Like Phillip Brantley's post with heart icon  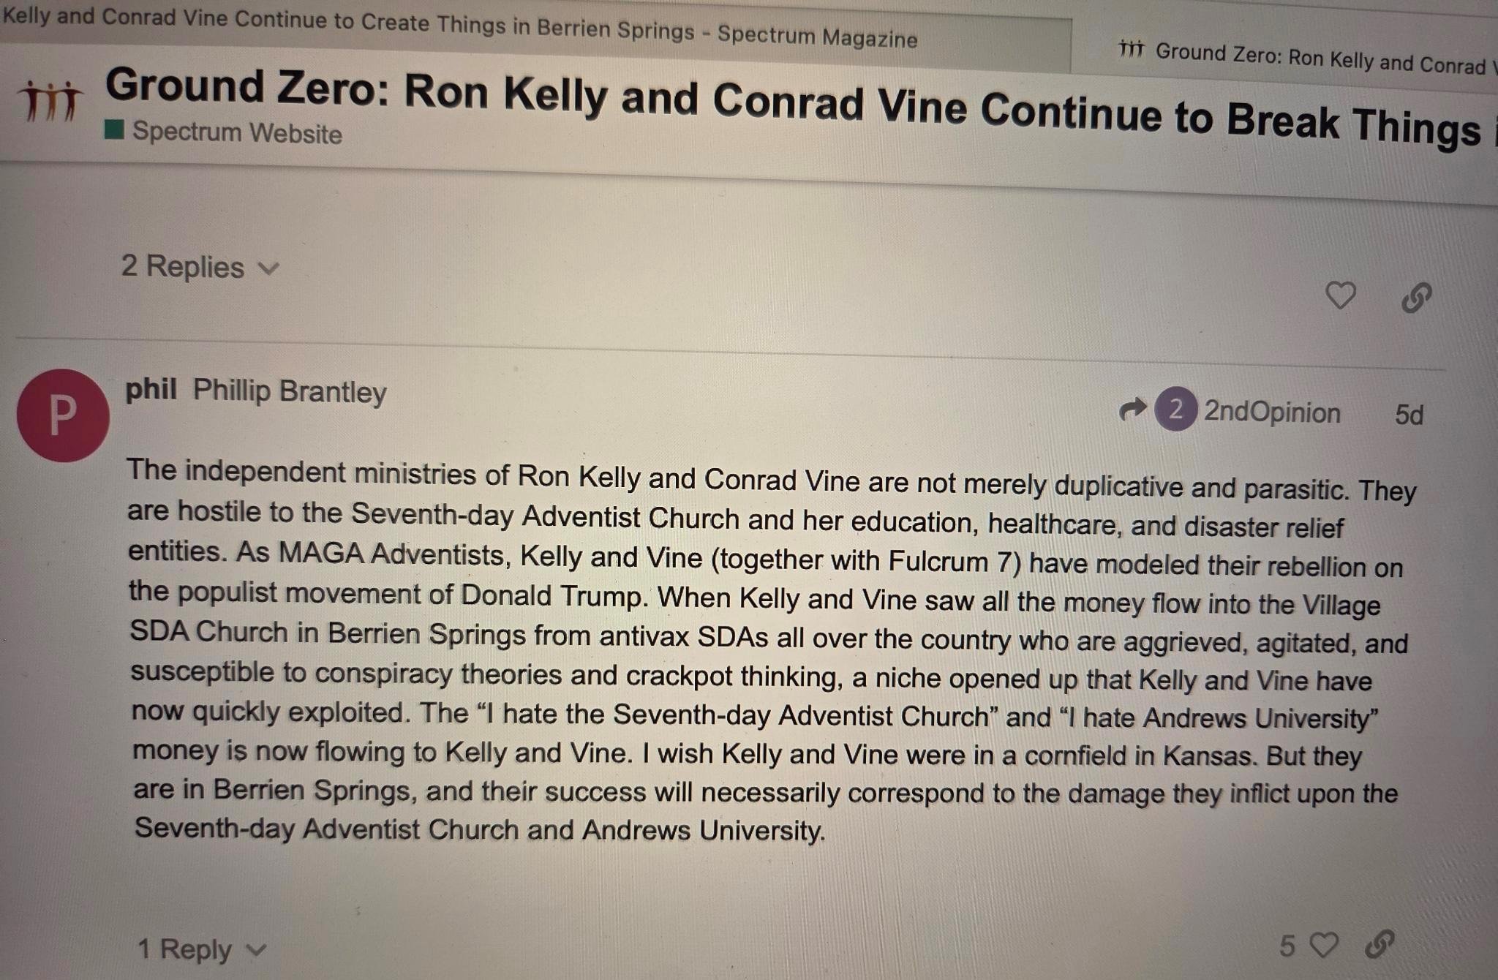(x=1324, y=945)
